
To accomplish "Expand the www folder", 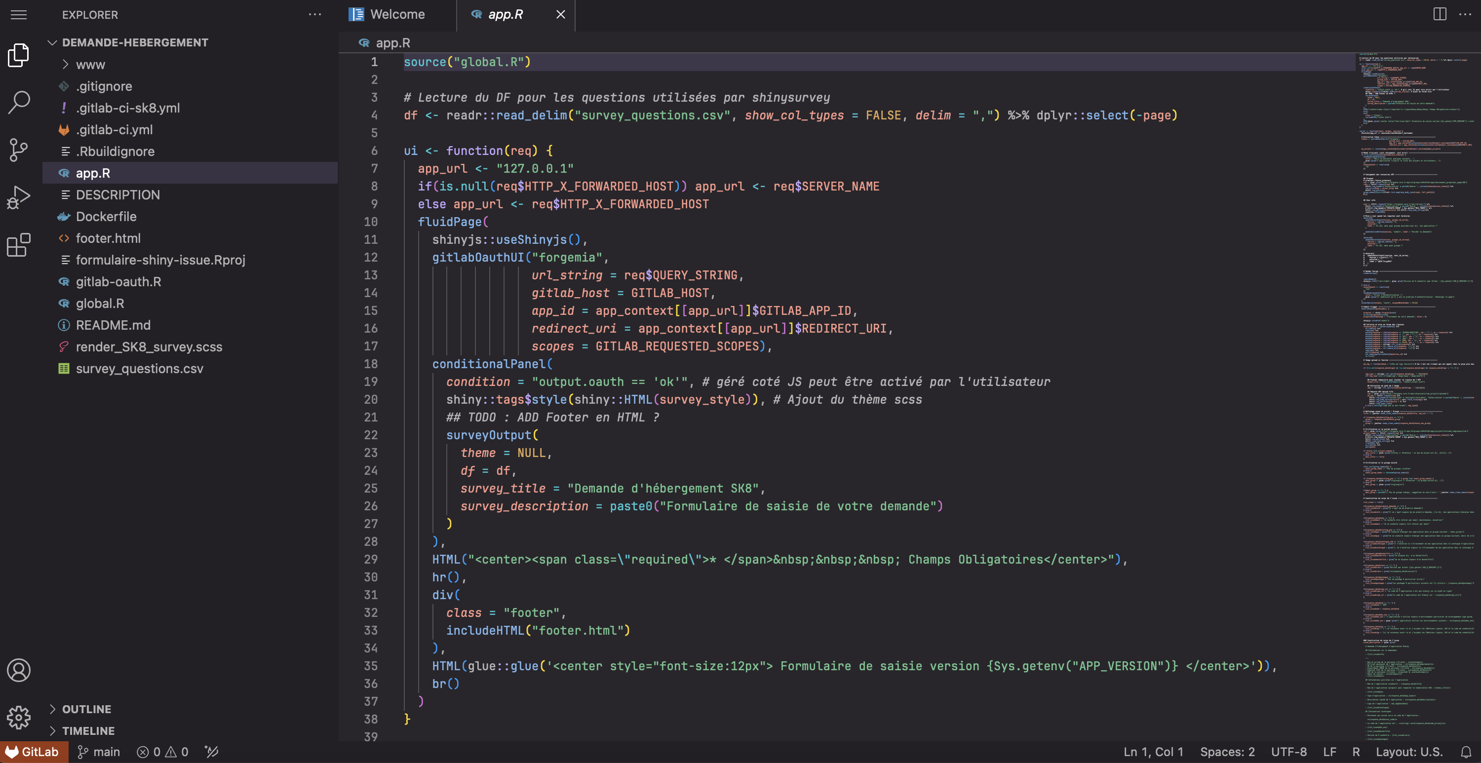I will click(90, 64).
